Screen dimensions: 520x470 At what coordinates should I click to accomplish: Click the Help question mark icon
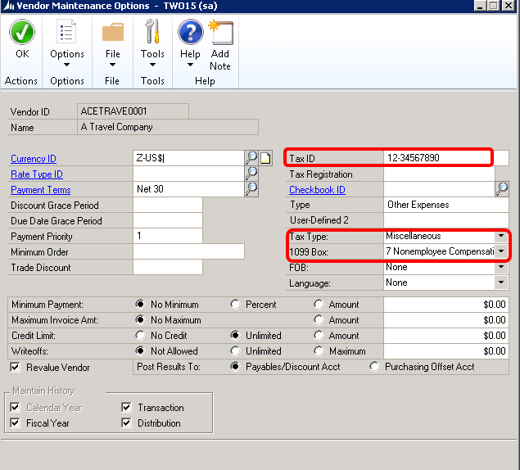[x=190, y=34]
